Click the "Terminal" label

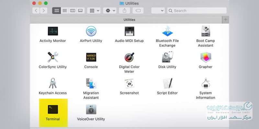[53, 119]
